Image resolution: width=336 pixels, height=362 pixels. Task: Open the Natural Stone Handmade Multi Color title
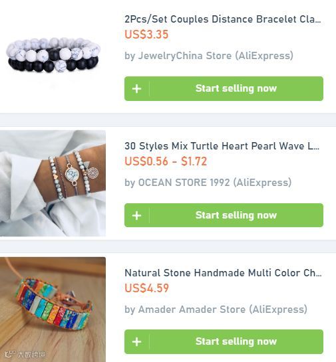point(223,273)
